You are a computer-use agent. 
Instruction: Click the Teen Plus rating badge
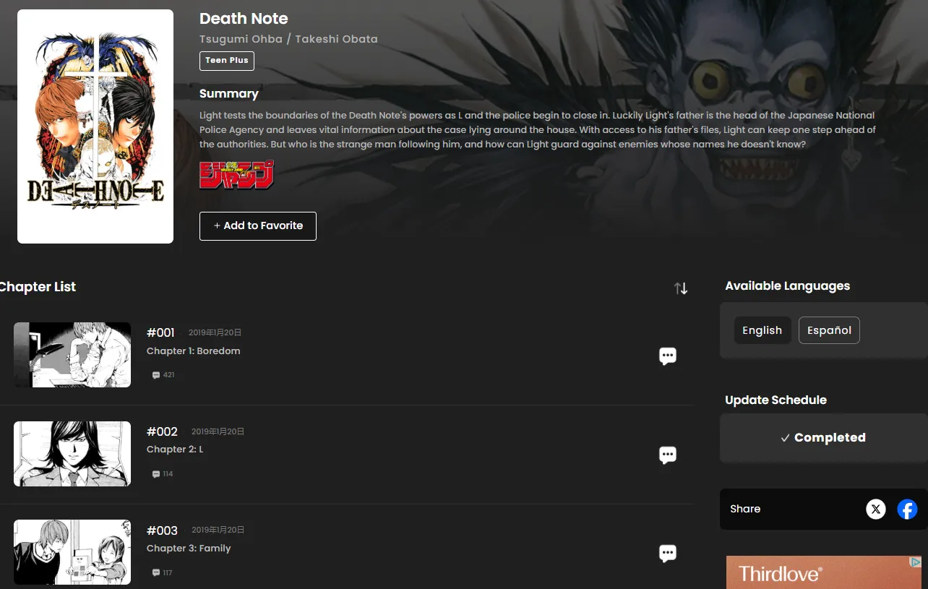[x=227, y=61]
